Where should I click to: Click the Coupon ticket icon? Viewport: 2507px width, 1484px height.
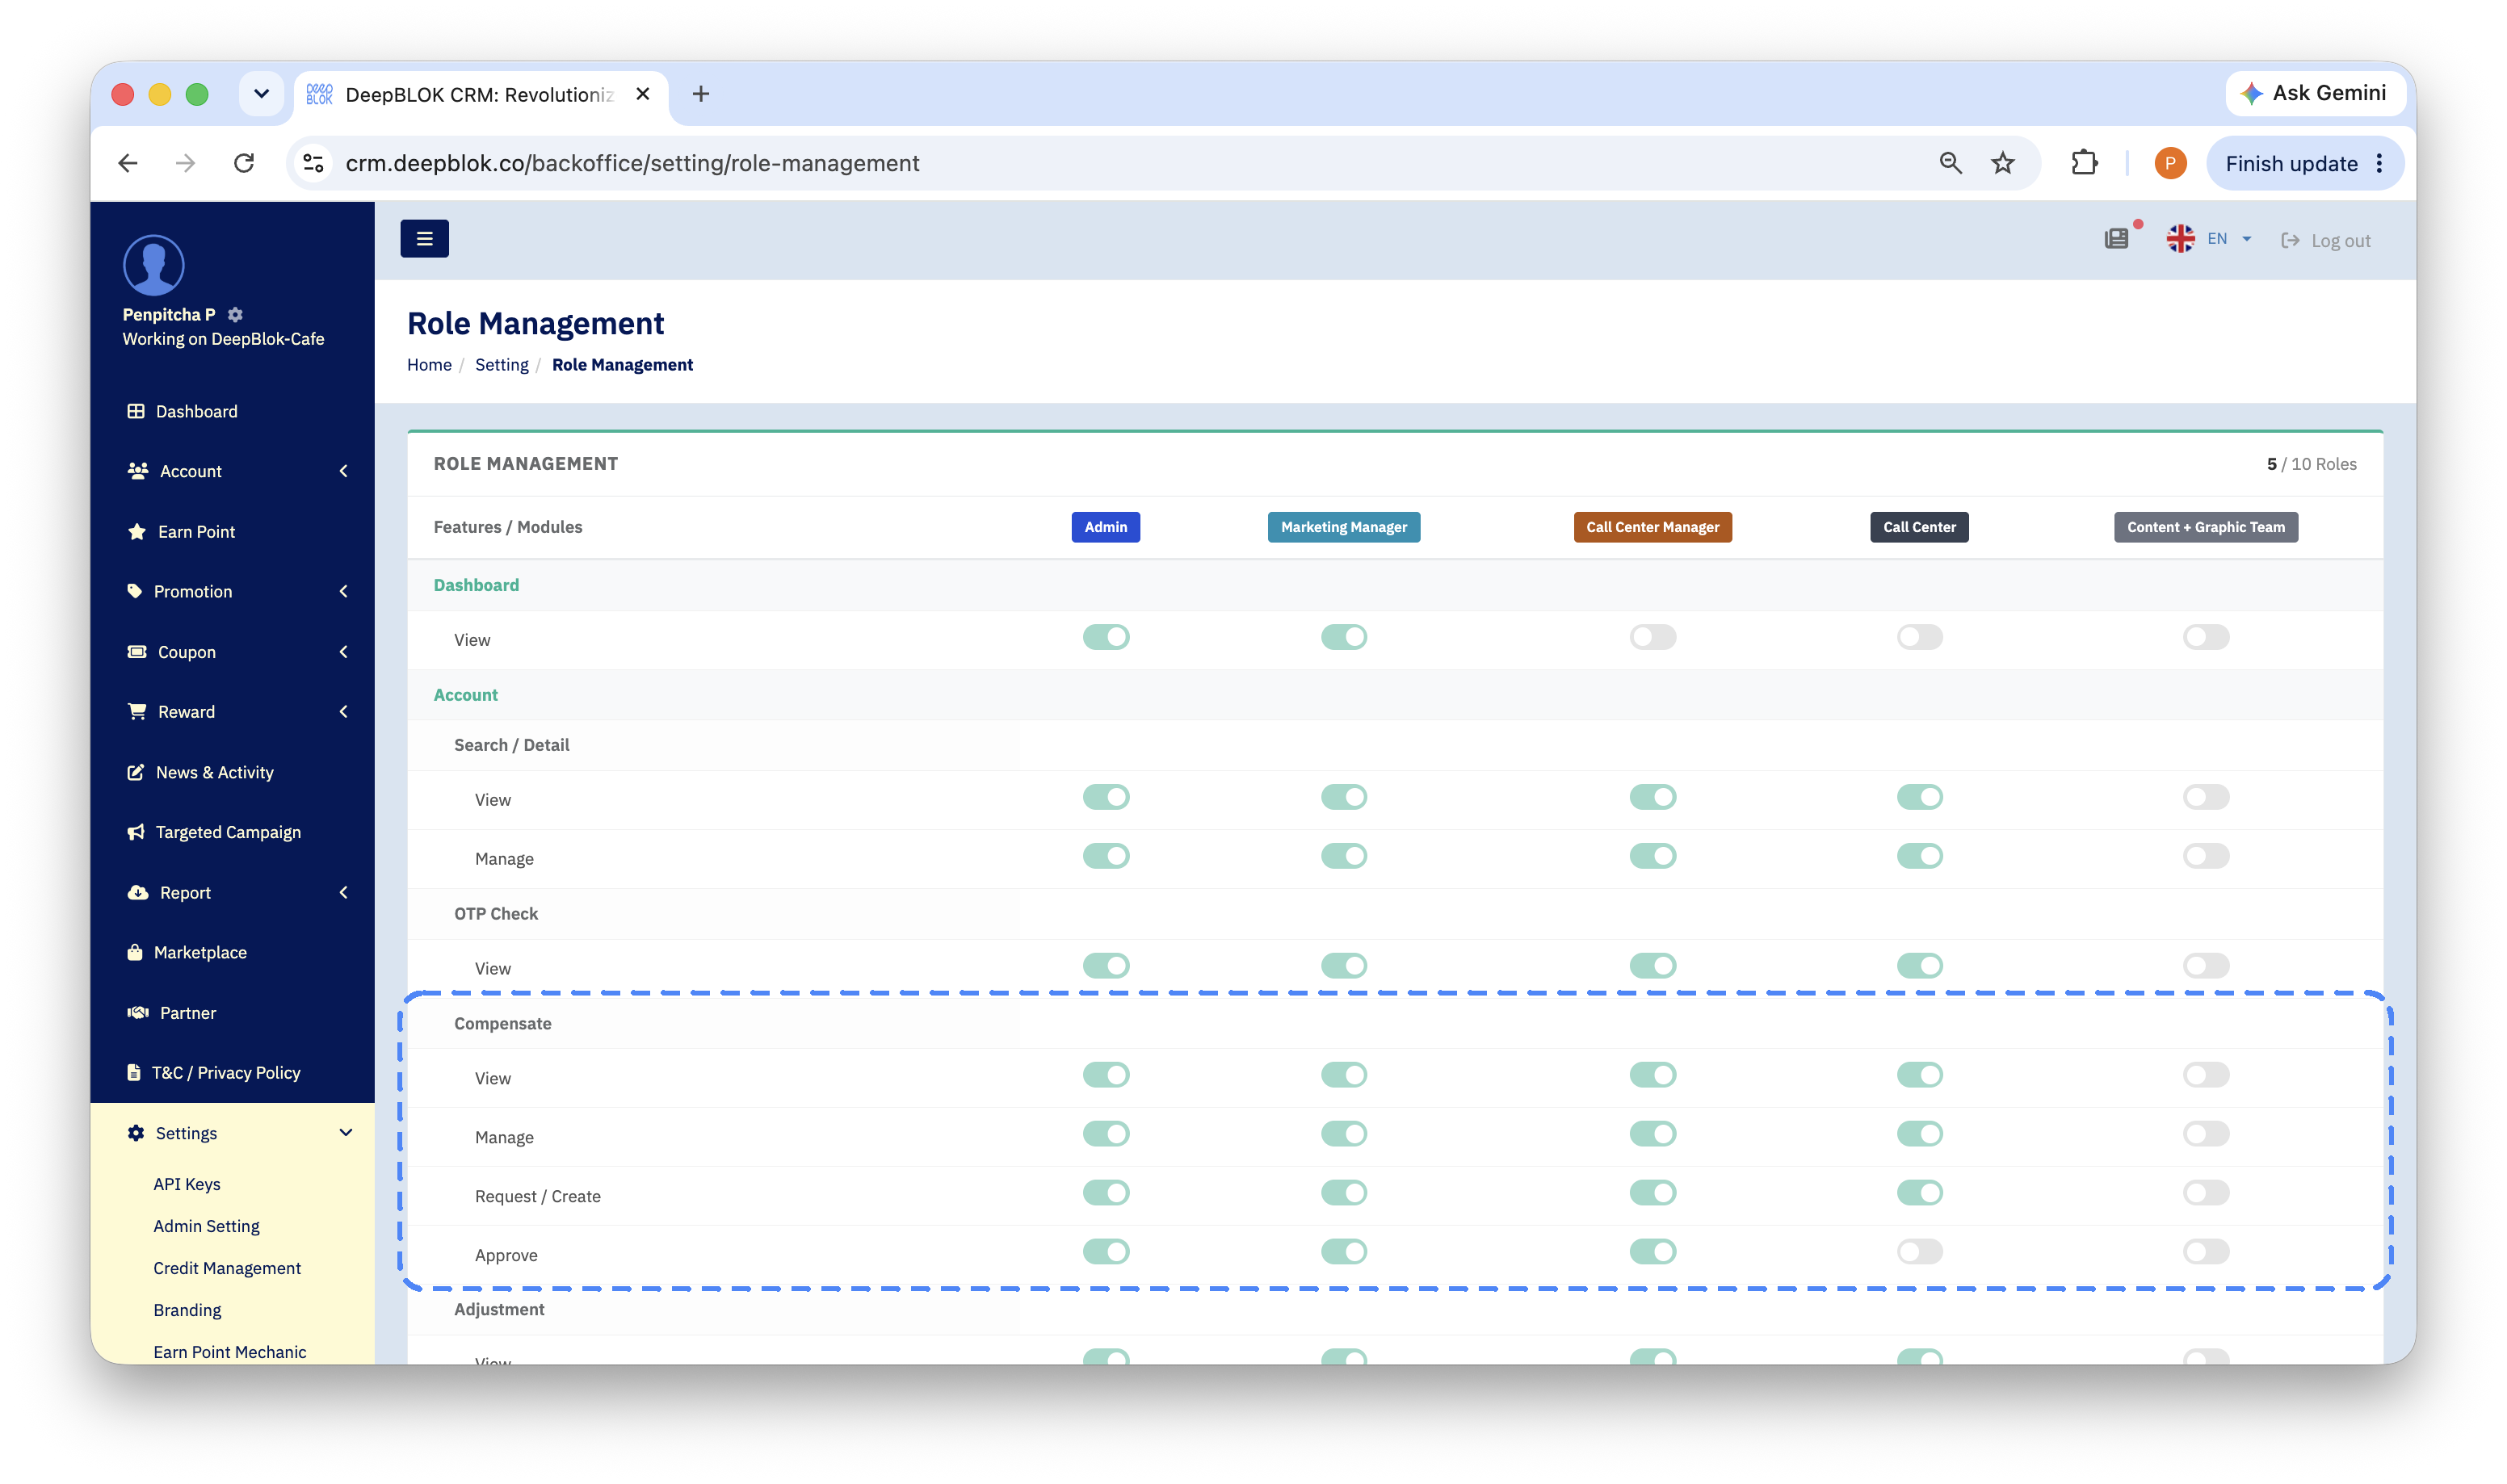click(x=137, y=652)
